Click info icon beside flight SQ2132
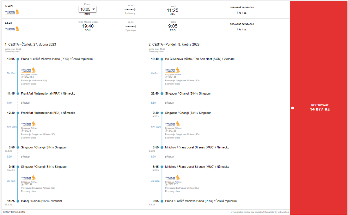 166,184
